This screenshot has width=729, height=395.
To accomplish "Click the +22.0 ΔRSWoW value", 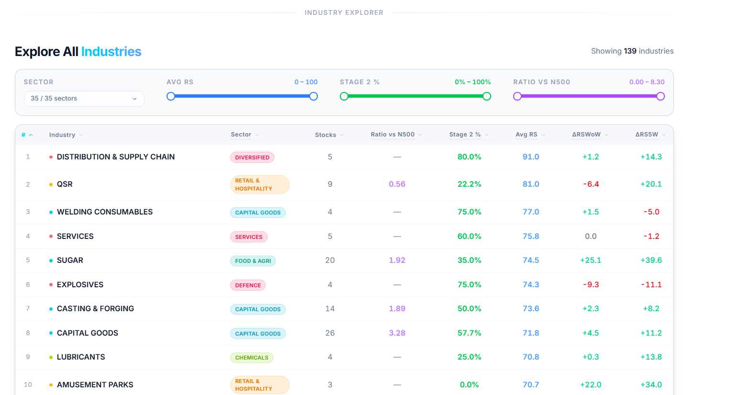I will coord(591,385).
